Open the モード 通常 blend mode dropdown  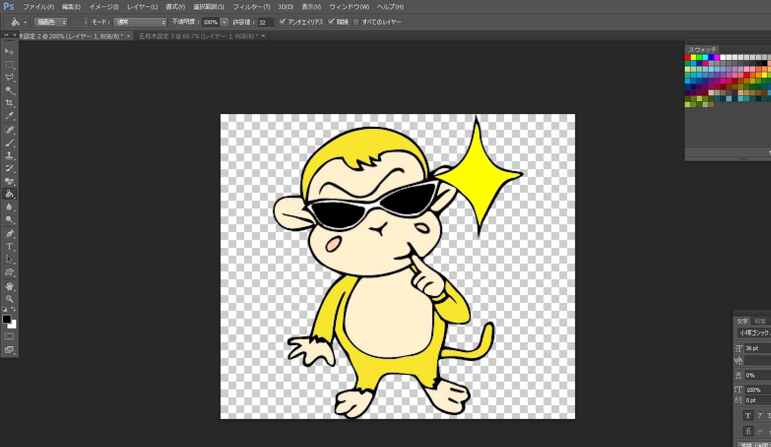click(140, 22)
